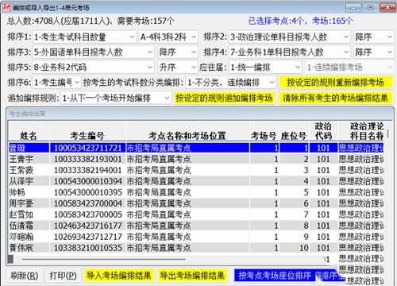397x286 pixels.
Task: Click the 考场号 column header
Action: point(264,131)
